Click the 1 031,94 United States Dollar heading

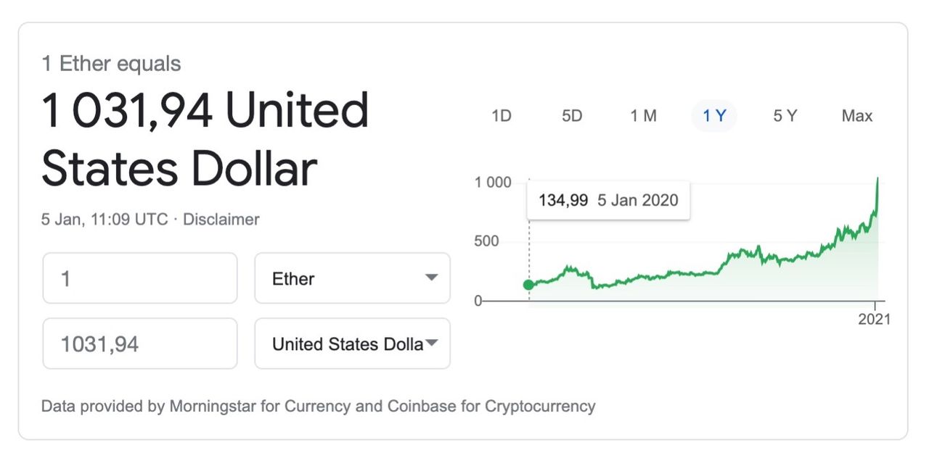(x=205, y=139)
